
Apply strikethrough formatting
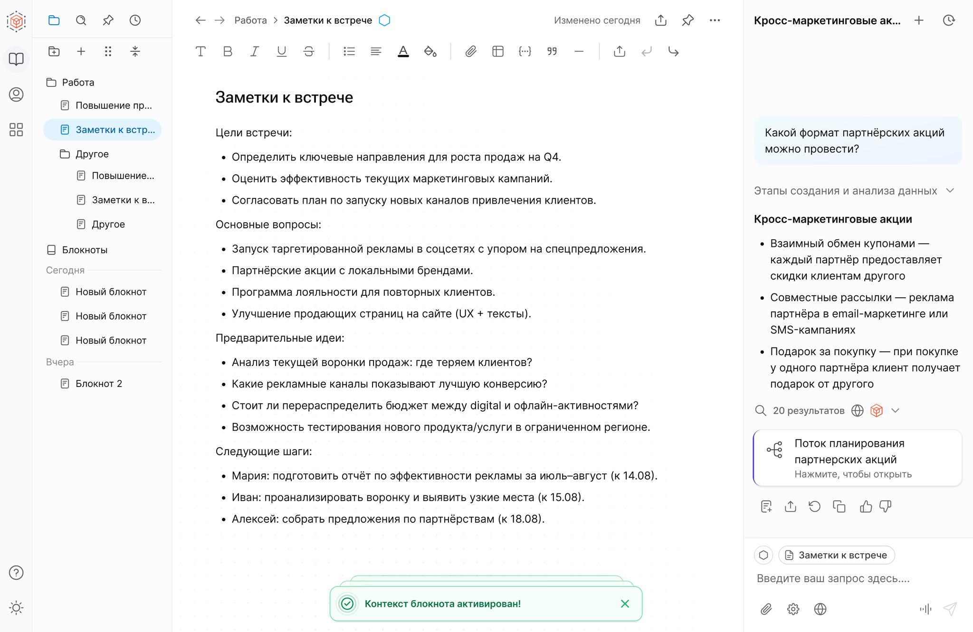pos(308,52)
